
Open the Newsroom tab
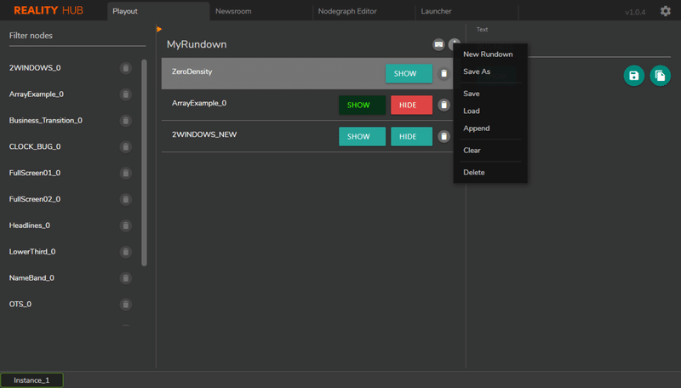click(261, 11)
